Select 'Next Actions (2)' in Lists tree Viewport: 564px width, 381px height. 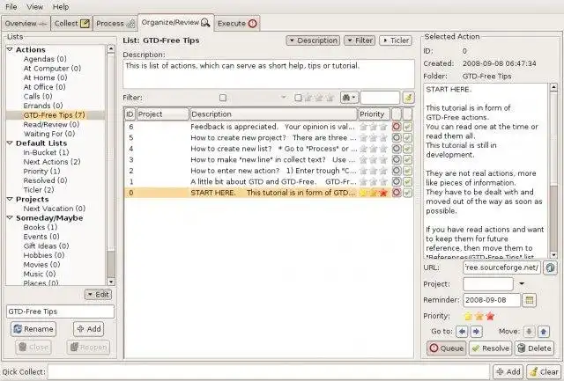[x=51, y=162]
